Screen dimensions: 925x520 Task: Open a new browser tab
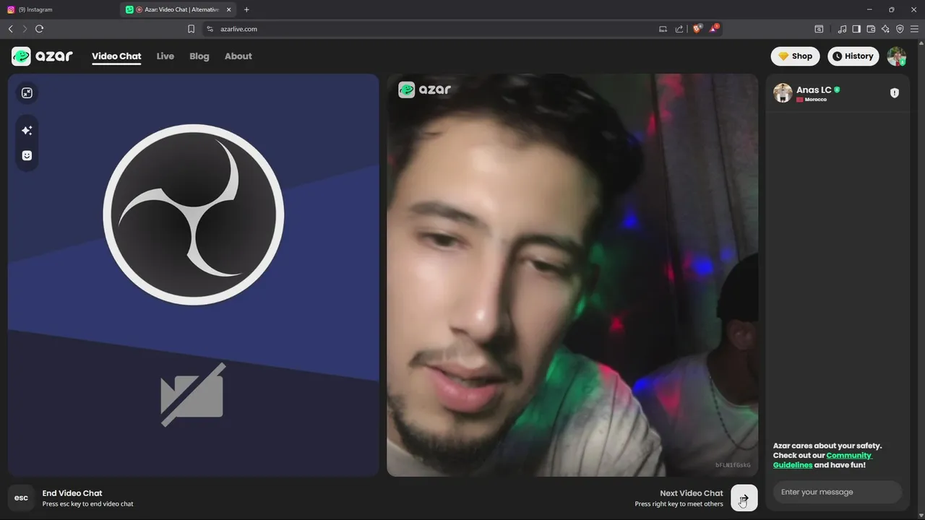(x=246, y=9)
